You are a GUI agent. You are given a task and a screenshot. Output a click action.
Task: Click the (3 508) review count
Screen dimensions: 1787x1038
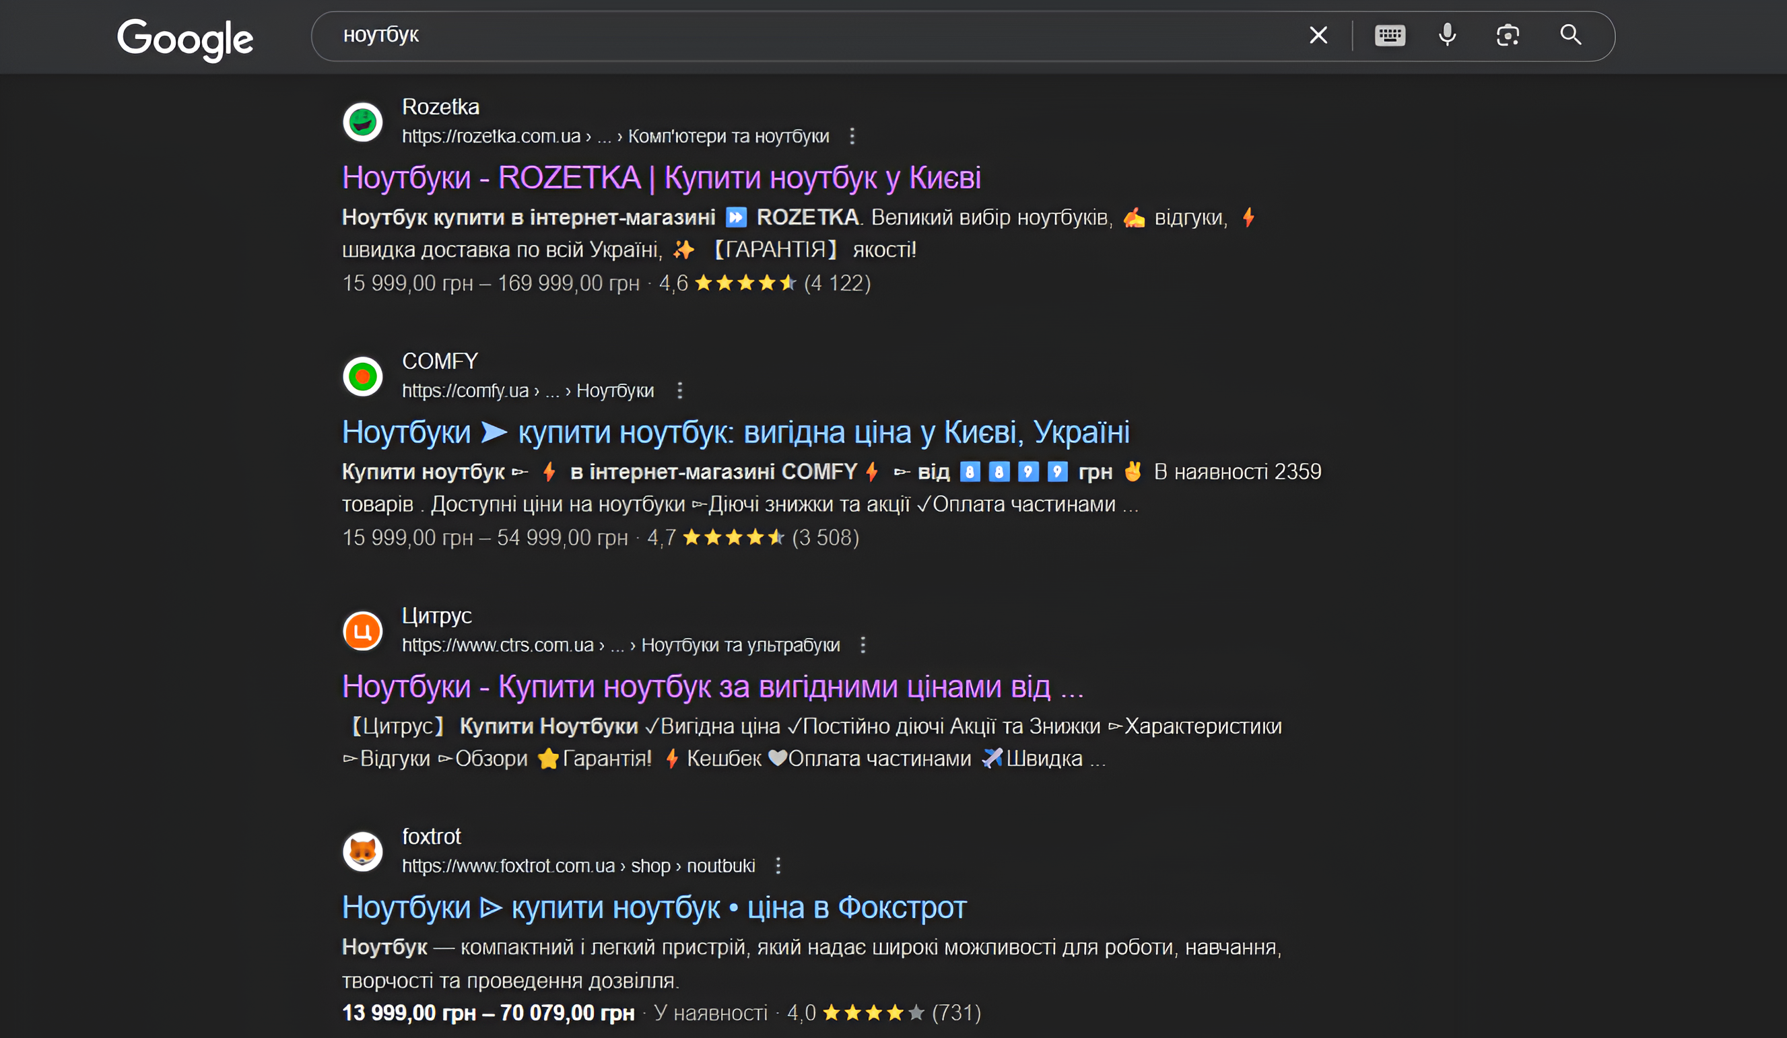tap(825, 538)
